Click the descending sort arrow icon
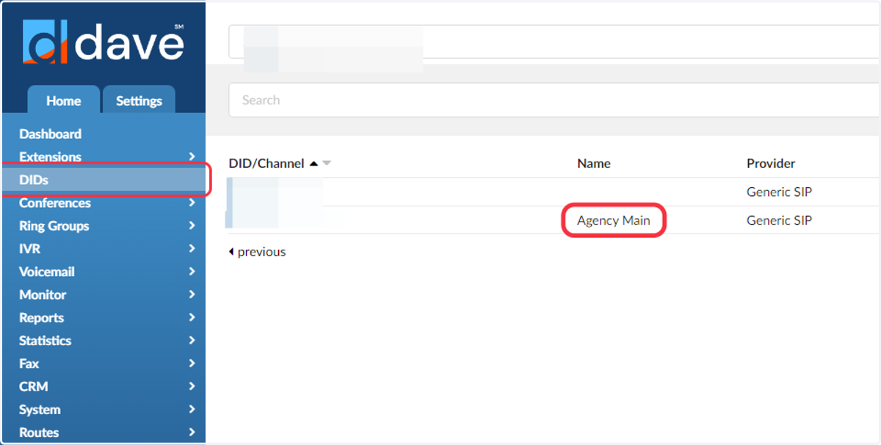 [x=327, y=164]
